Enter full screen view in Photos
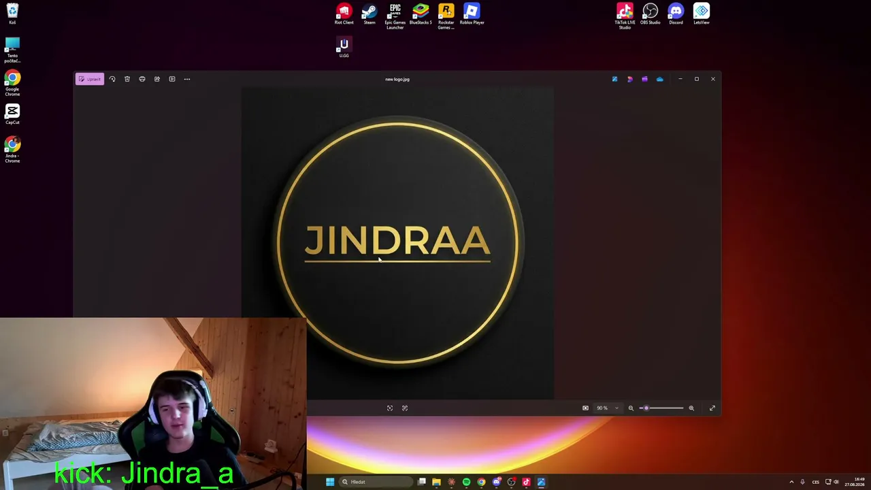 point(712,408)
